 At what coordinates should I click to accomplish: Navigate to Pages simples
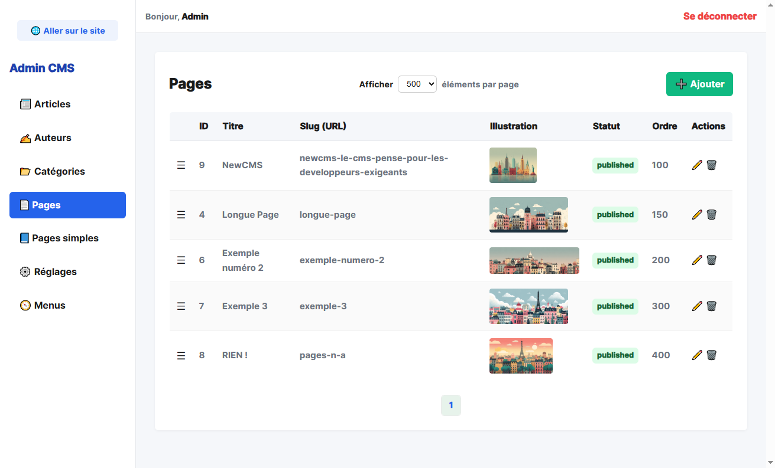pyautogui.click(x=65, y=238)
